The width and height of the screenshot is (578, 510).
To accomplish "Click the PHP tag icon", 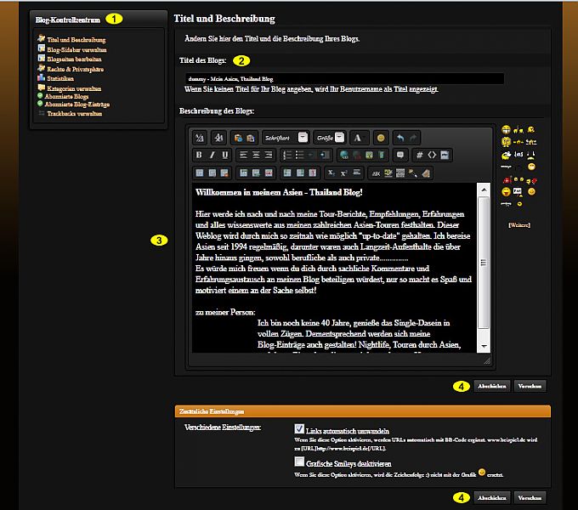I will point(445,156).
